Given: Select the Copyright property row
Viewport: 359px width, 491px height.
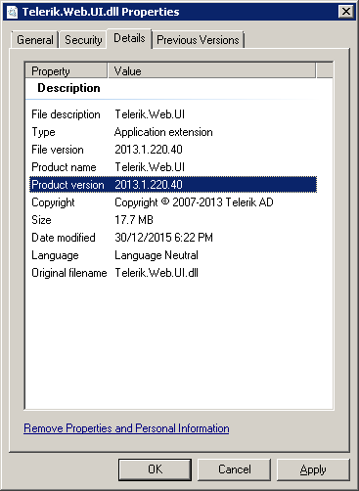Looking at the screenshot, I should click(x=173, y=202).
